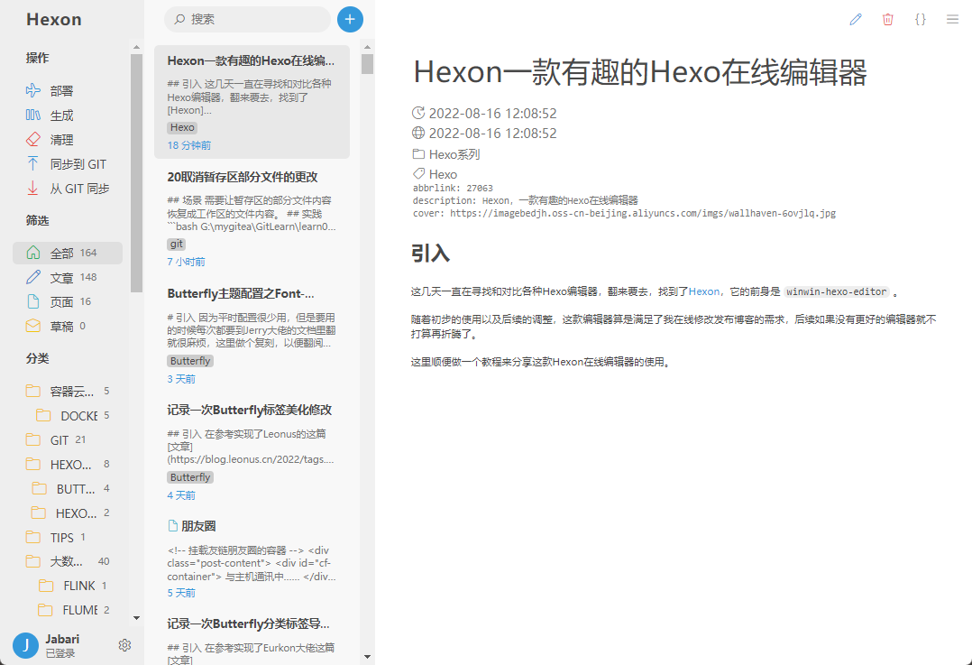View source with the curly braces icon
972x665 pixels.
[x=921, y=19]
